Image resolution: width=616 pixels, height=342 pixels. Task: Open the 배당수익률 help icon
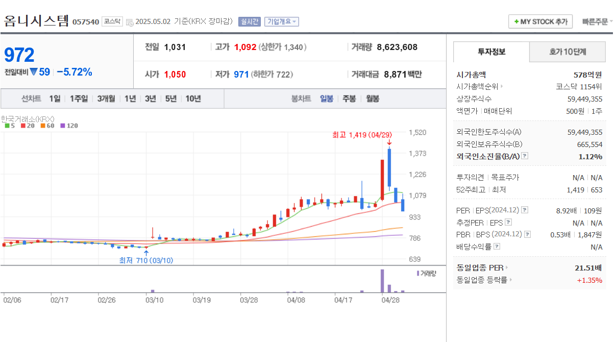tap(497, 247)
